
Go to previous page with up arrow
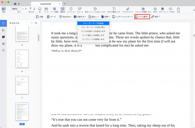click(x=31, y=9)
